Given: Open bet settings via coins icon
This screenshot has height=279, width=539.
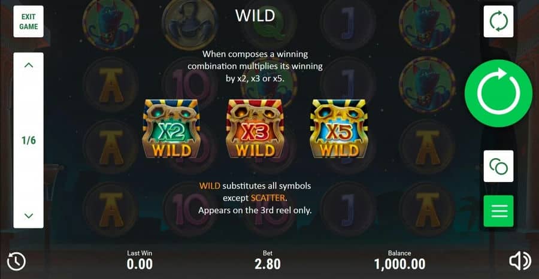Looking at the screenshot, I should coord(498,166).
